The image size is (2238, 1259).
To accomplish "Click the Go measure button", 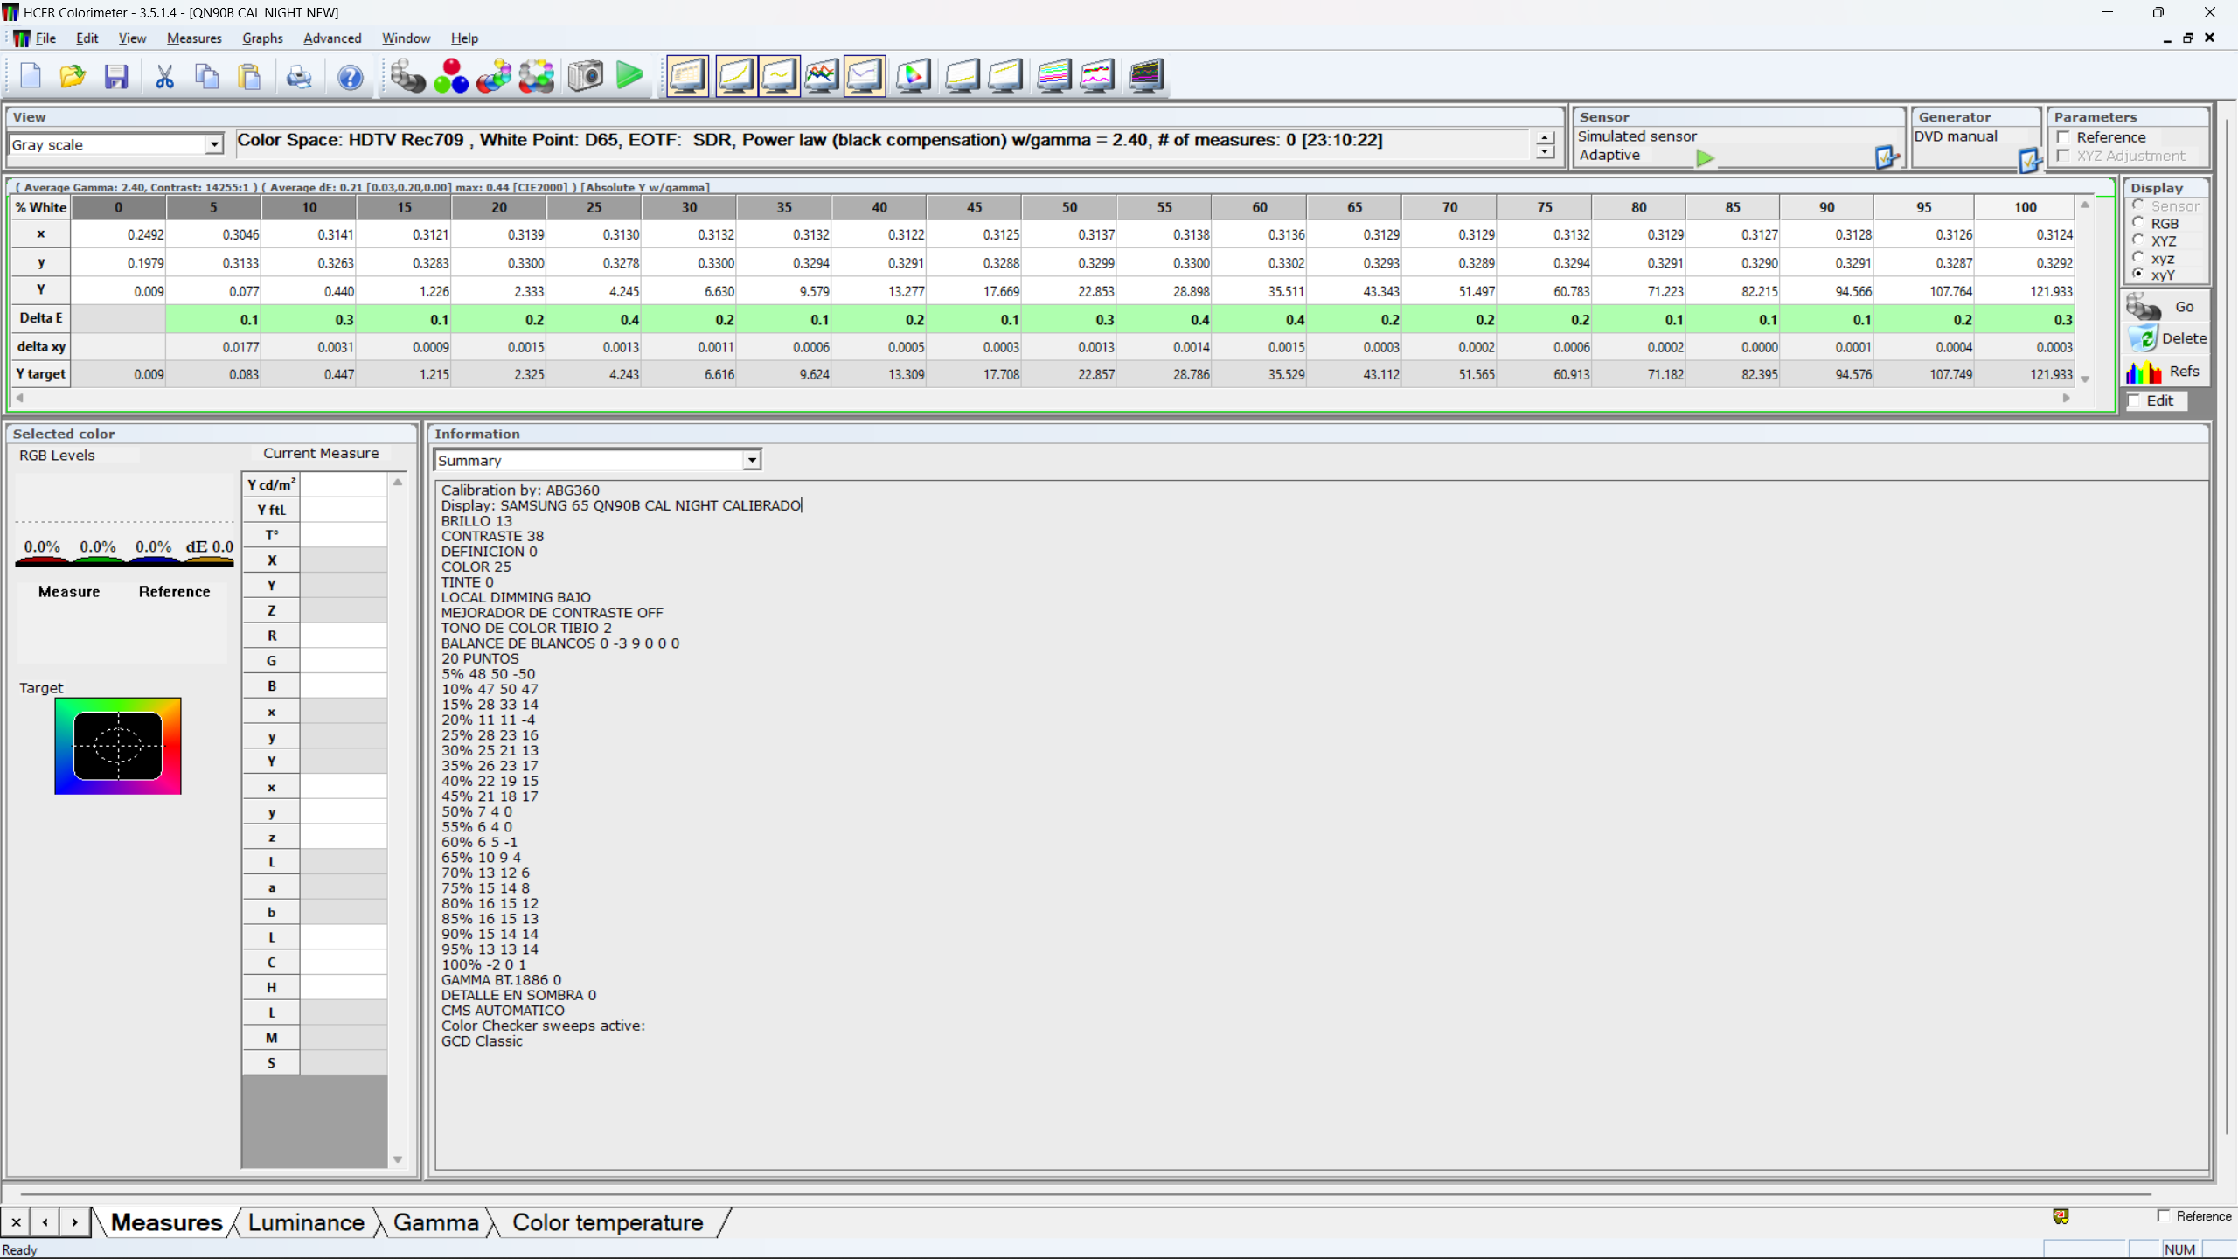I will (2166, 307).
